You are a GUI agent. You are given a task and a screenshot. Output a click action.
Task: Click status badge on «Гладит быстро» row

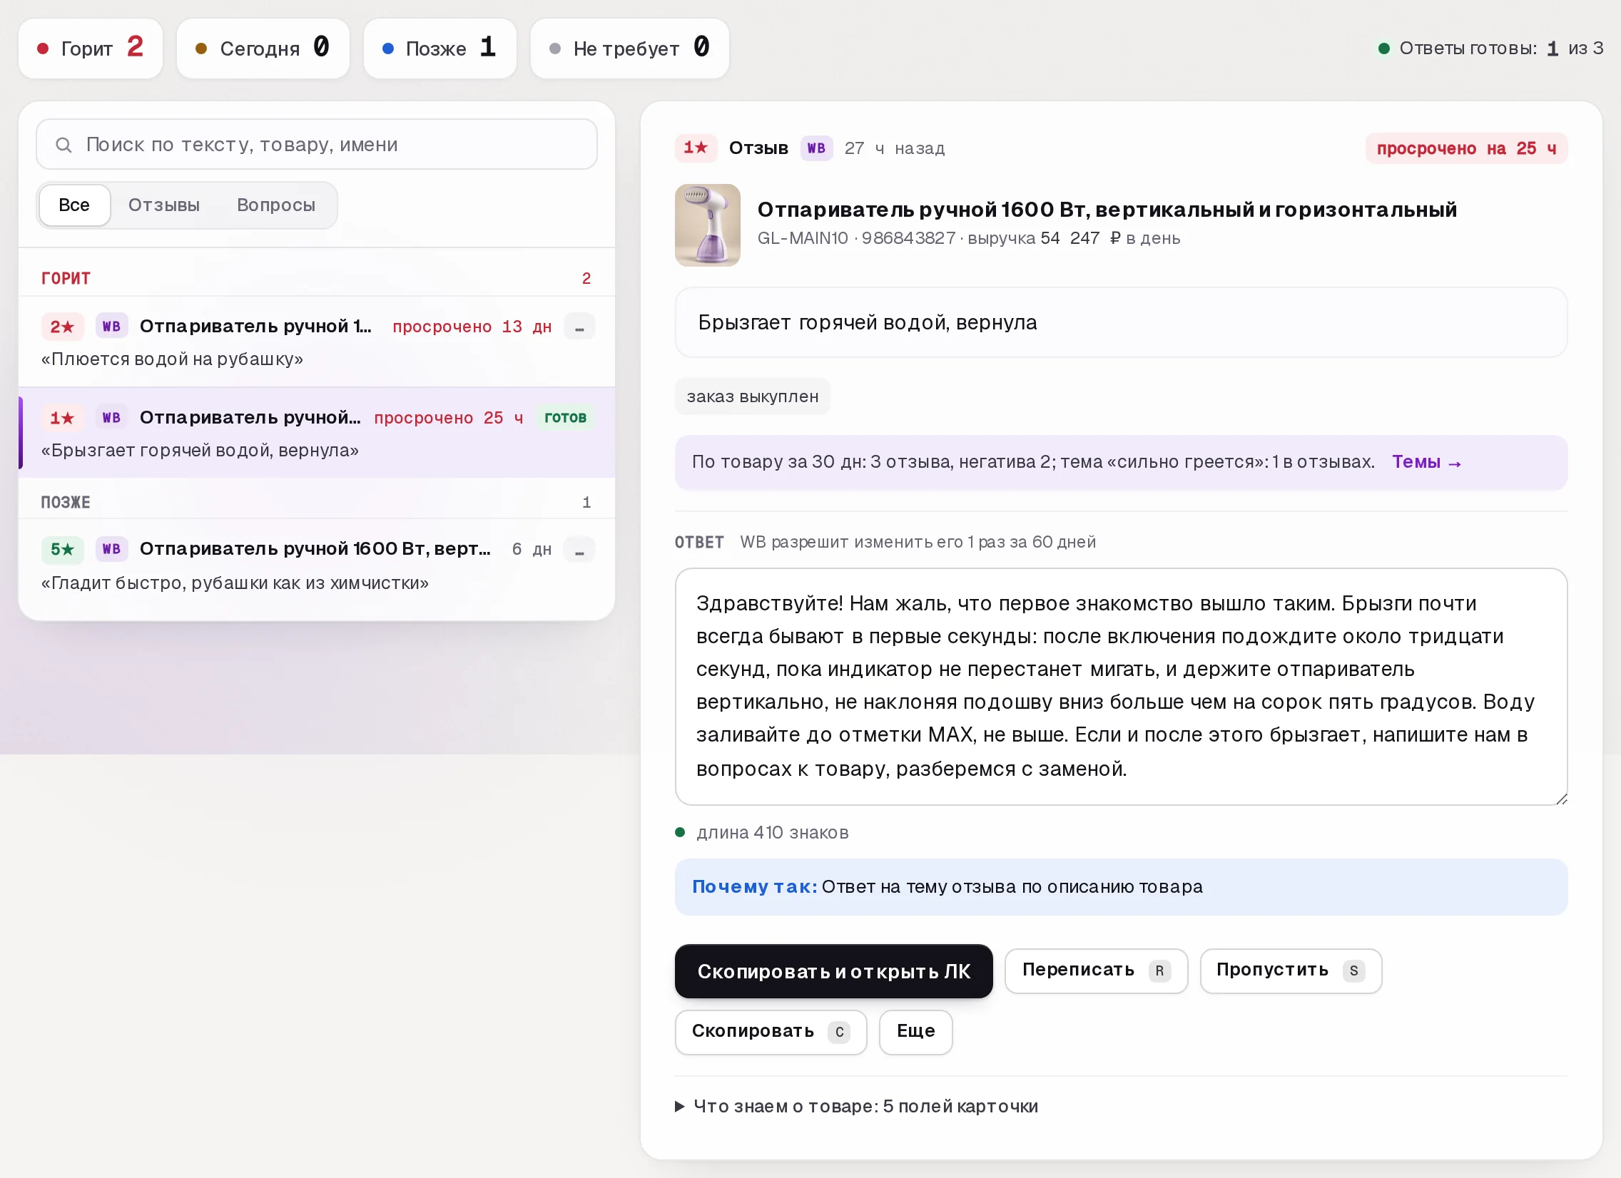point(579,550)
